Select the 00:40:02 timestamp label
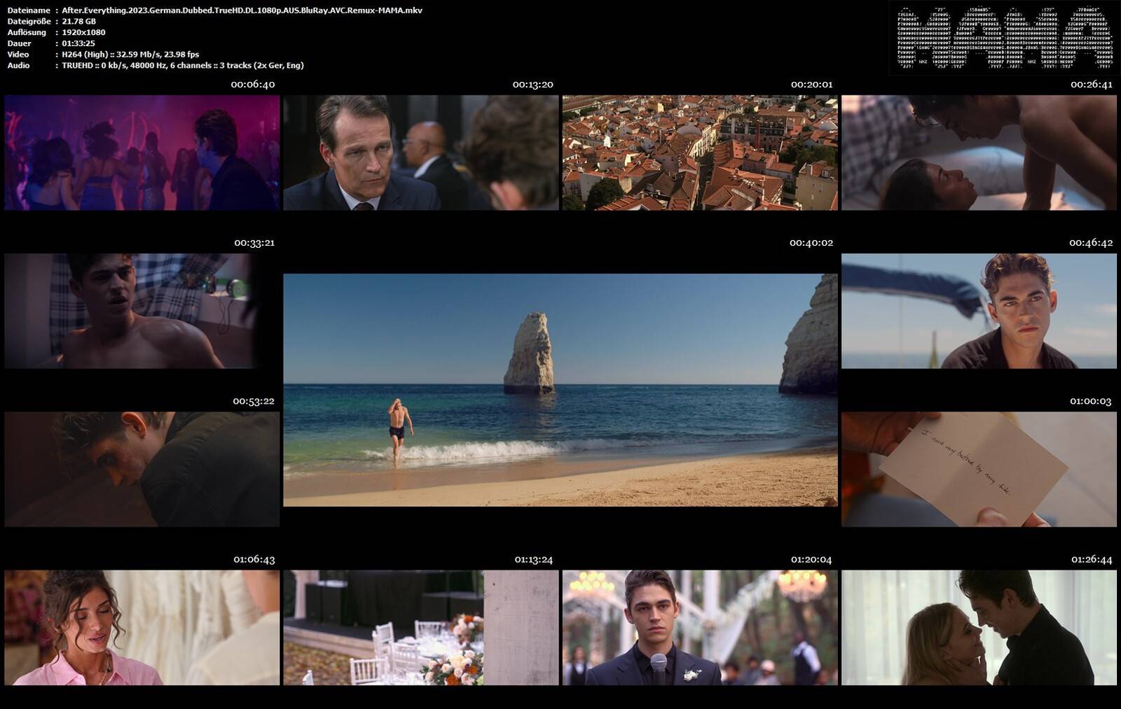1121x709 pixels. click(x=811, y=243)
